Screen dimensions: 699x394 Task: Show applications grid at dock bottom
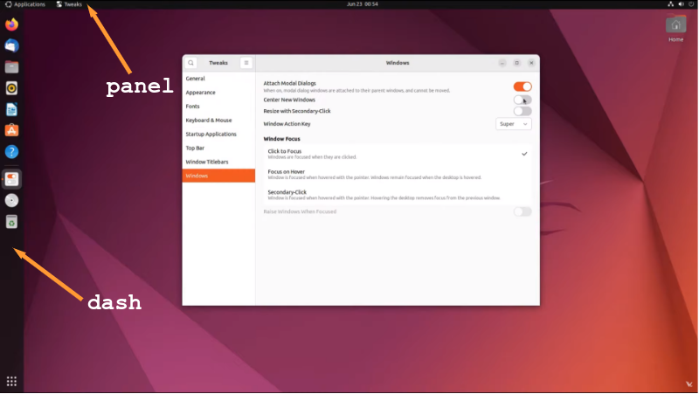pyautogui.click(x=11, y=381)
